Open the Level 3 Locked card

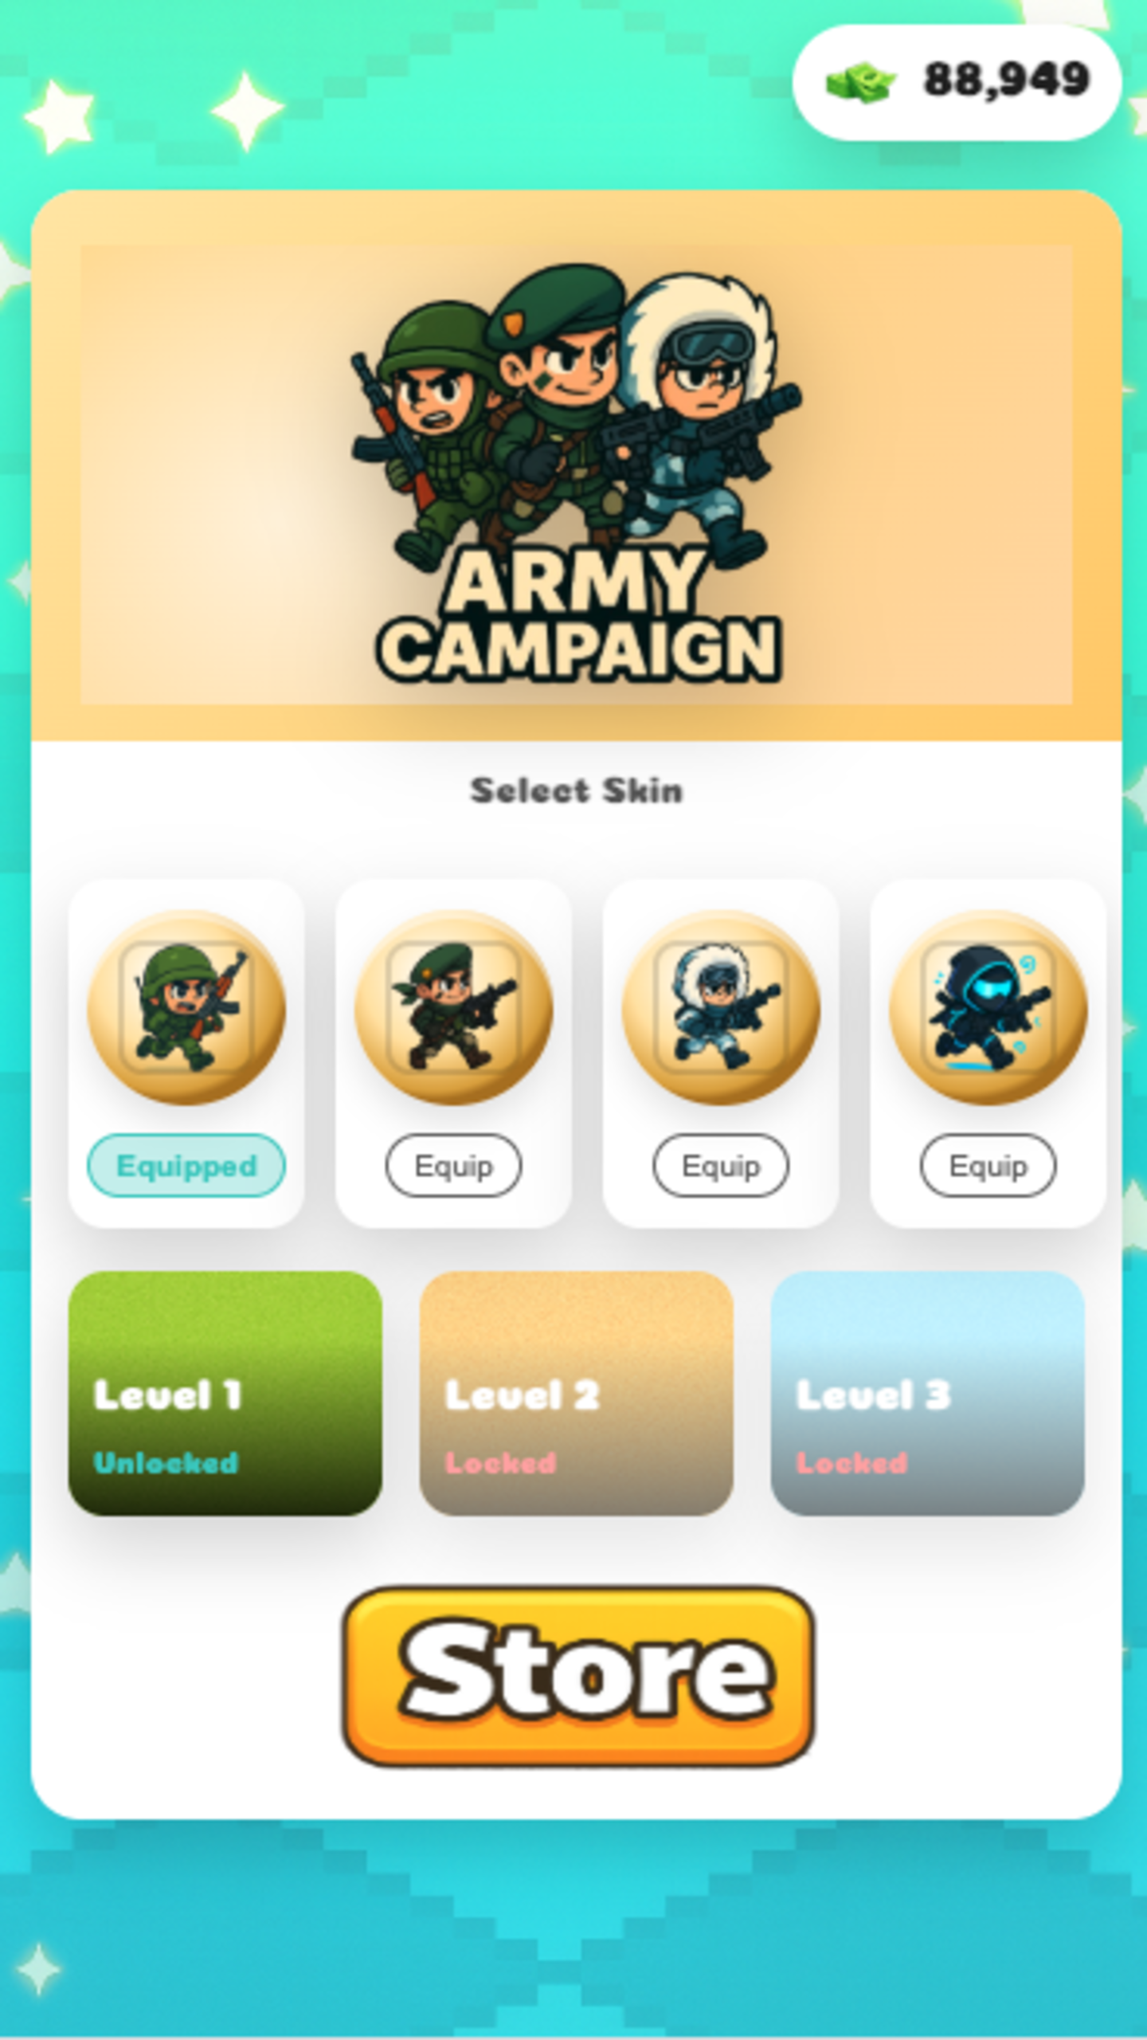928,1394
